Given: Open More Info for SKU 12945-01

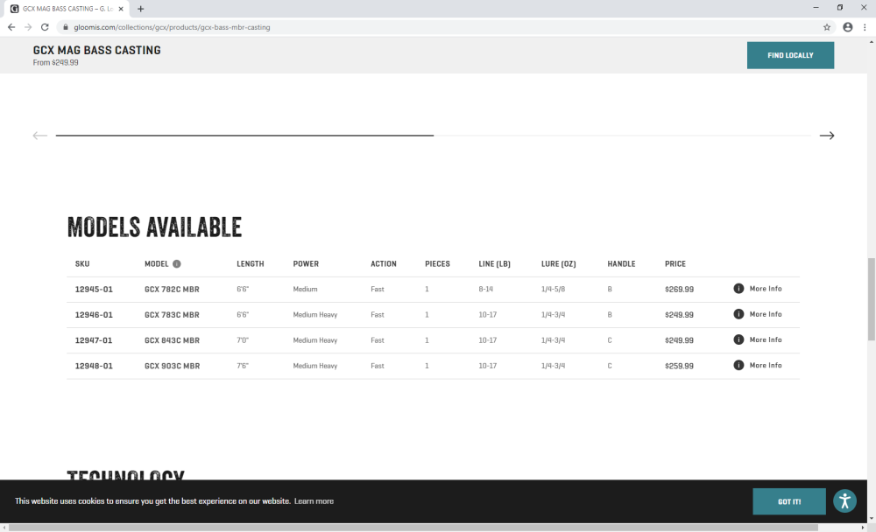Looking at the screenshot, I should coord(766,289).
